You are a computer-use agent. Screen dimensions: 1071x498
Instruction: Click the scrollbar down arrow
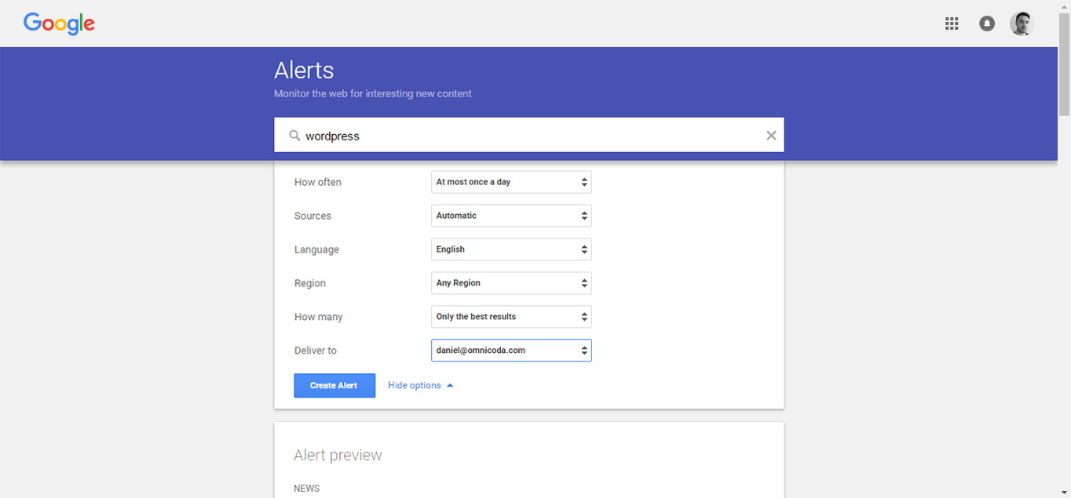pyautogui.click(x=1064, y=492)
